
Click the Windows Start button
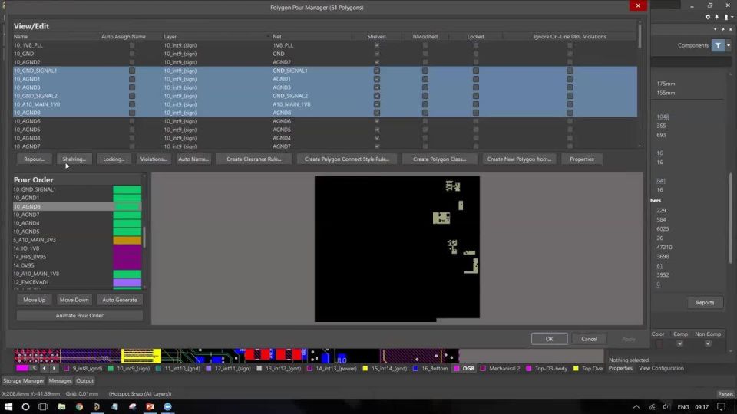(x=8, y=406)
